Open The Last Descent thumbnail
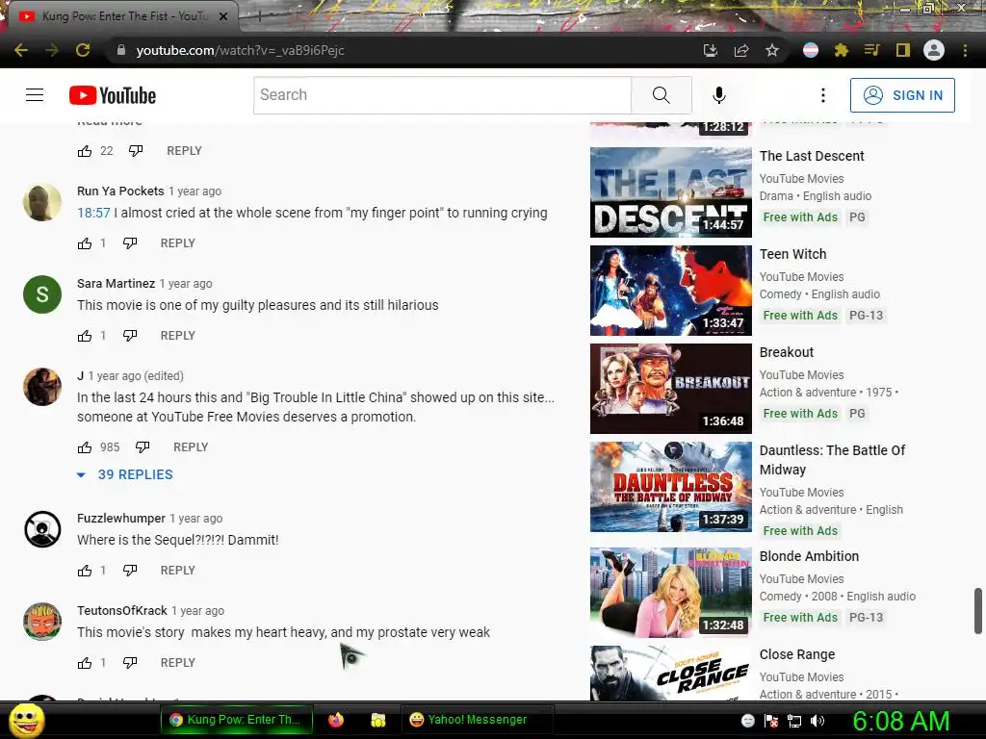986x739 pixels. point(671,192)
